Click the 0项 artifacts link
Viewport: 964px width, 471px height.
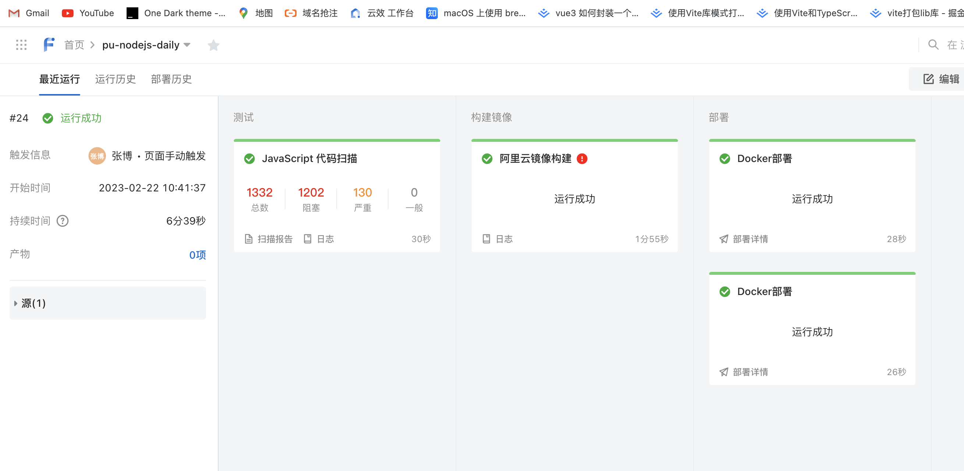point(197,255)
